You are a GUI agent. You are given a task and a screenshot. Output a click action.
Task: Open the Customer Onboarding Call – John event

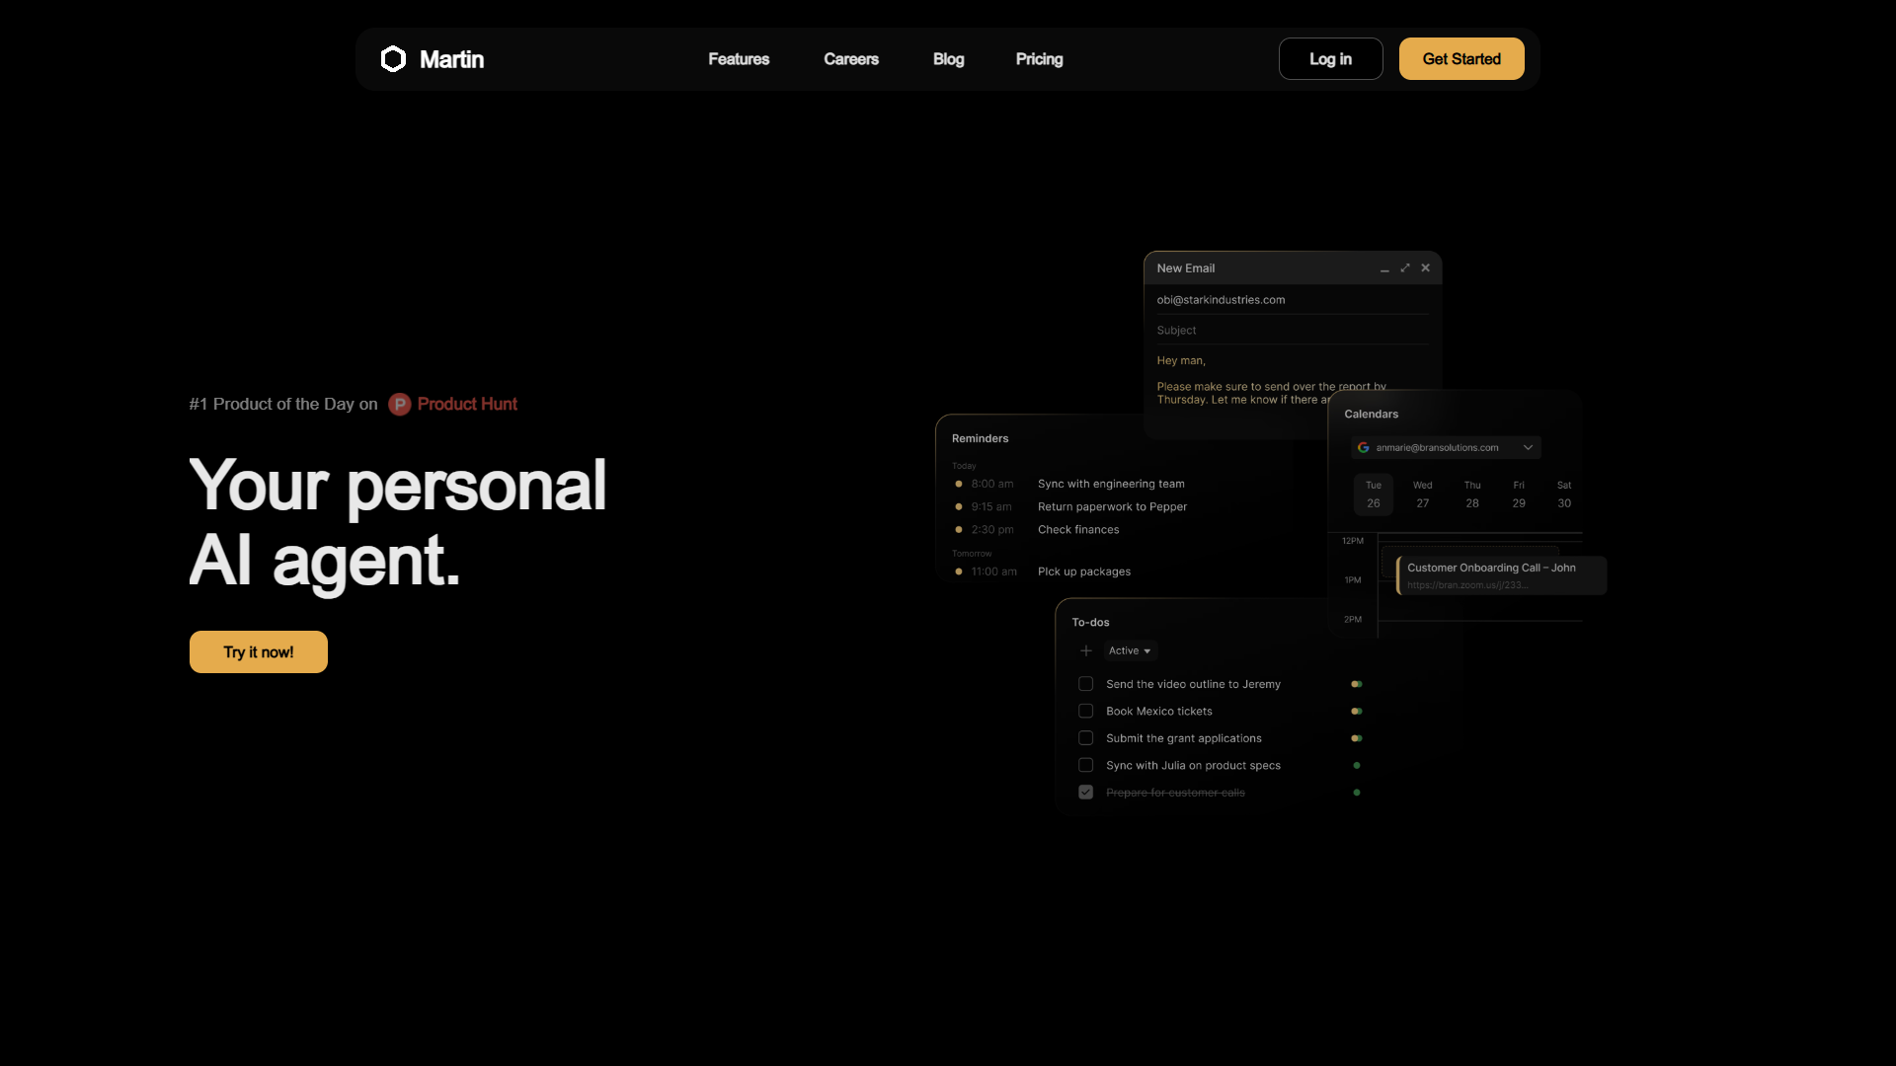pos(1501,575)
